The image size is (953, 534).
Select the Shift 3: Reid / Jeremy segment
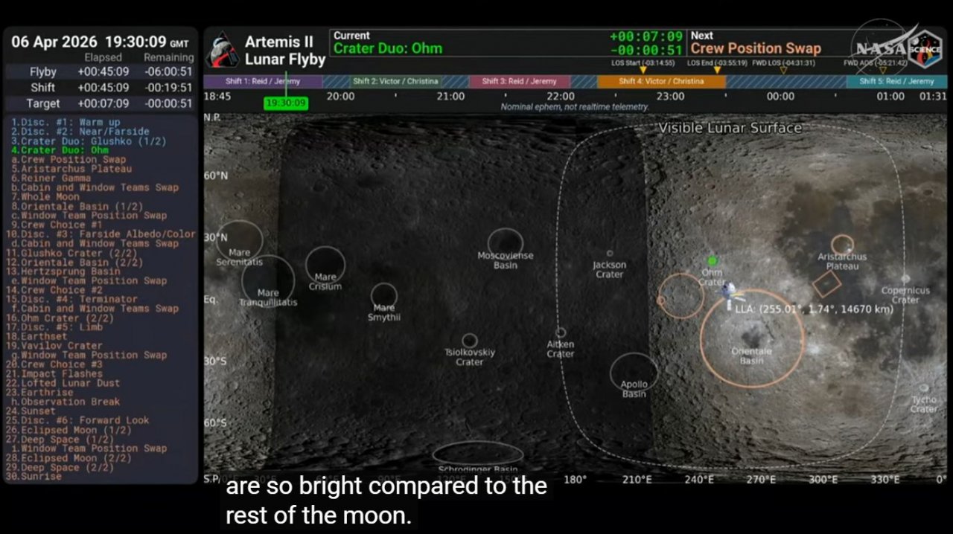519,82
